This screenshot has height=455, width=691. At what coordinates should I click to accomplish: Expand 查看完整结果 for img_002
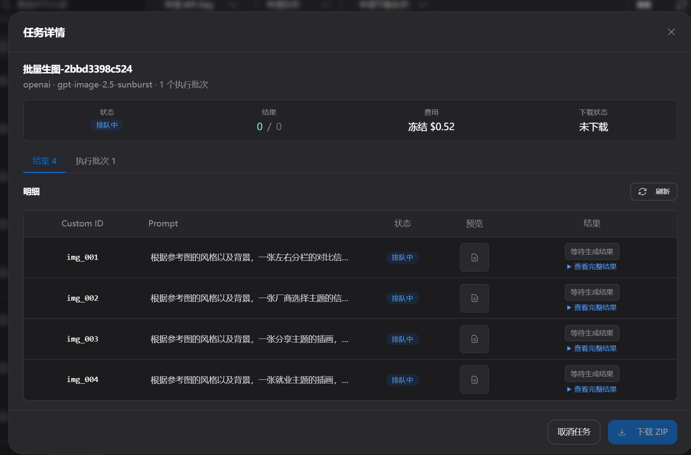[x=592, y=308]
